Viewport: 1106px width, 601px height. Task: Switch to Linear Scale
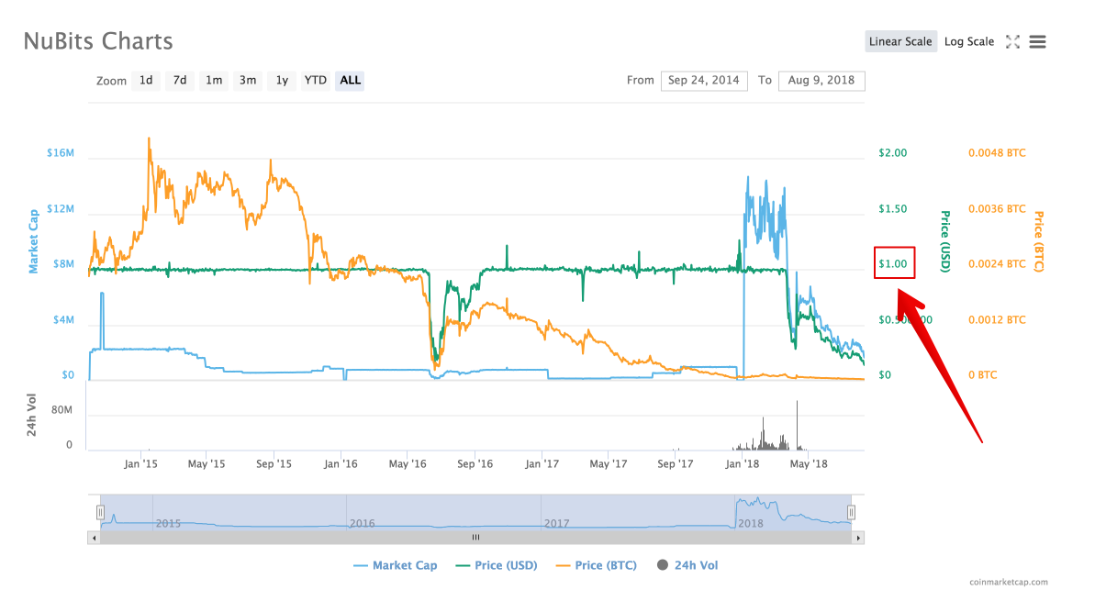[900, 41]
